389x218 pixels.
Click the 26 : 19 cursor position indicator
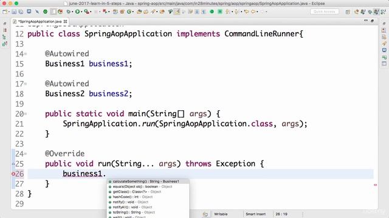pyautogui.click(x=281, y=214)
